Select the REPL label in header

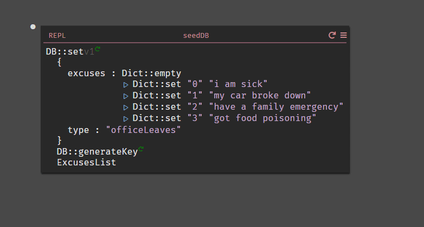pos(57,36)
